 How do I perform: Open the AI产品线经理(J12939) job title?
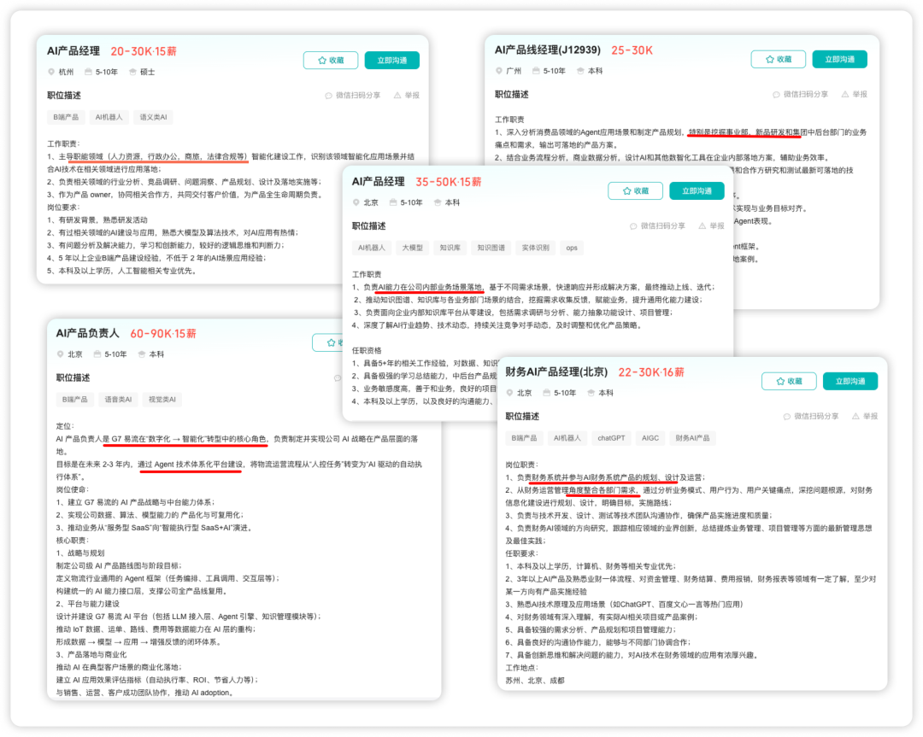[548, 50]
